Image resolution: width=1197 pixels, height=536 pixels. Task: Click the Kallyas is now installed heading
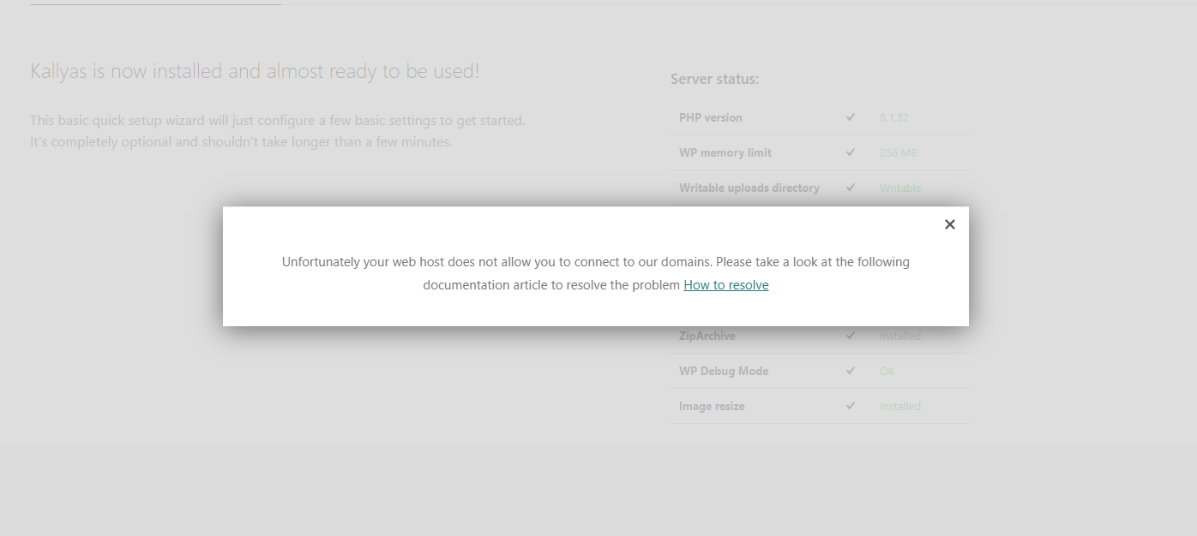click(x=255, y=71)
